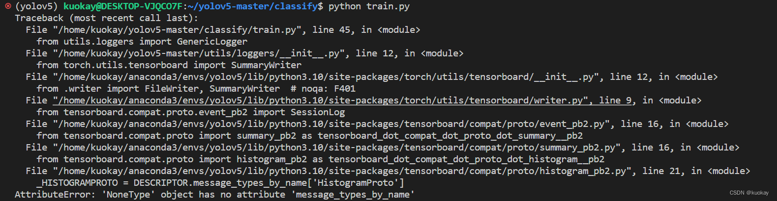Click the red error icon at prompt start
The height and width of the screenshot is (201, 777).
[8, 6]
